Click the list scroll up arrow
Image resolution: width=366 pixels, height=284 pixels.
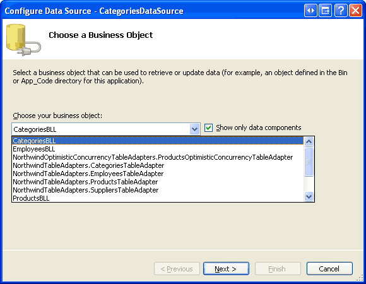(x=309, y=141)
